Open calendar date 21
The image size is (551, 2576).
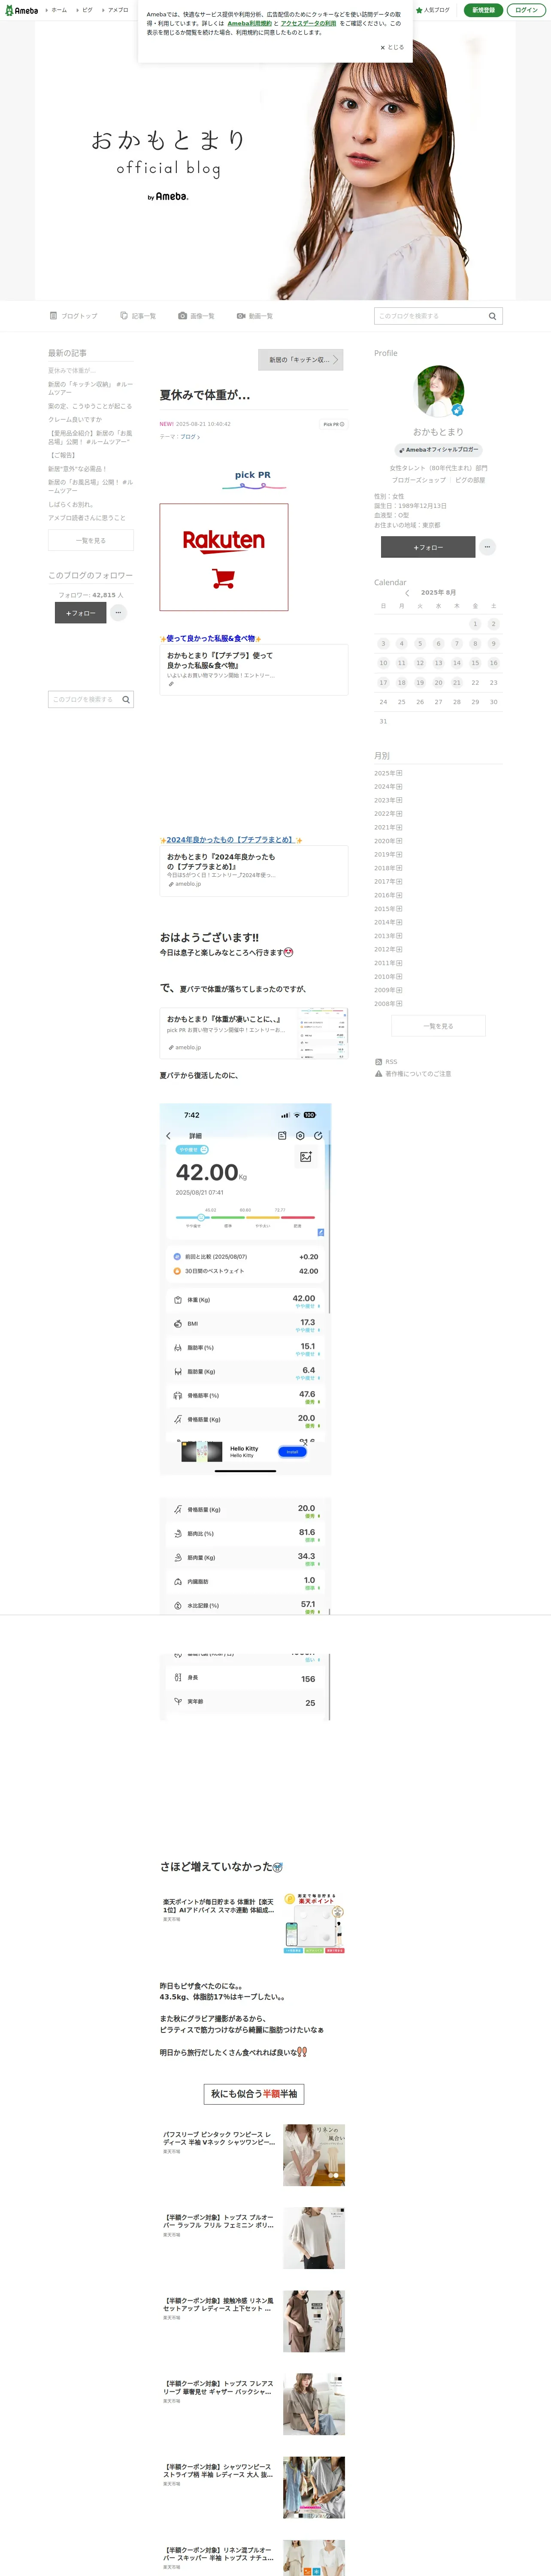click(x=457, y=683)
